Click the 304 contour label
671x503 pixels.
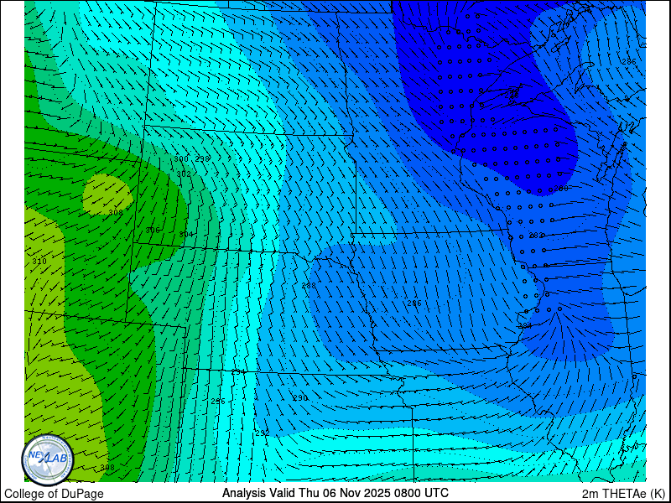185,234
